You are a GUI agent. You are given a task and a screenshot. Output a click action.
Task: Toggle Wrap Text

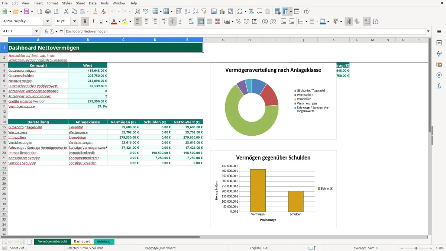(191, 22)
